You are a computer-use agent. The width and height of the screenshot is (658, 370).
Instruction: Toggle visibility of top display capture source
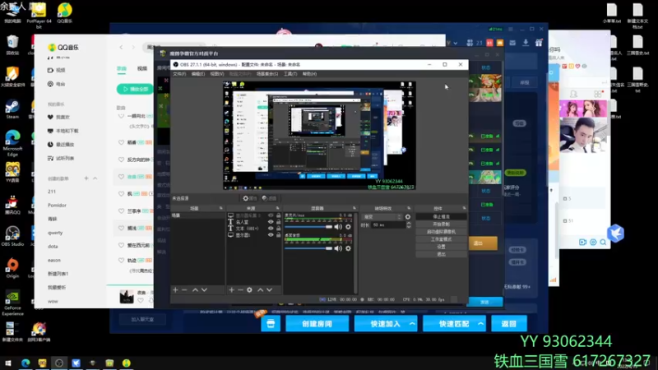(x=271, y=215)
